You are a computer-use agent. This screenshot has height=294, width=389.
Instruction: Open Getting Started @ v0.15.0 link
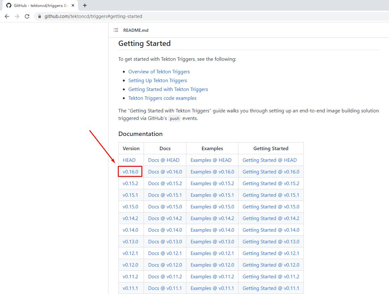click(x=271, y=207)
